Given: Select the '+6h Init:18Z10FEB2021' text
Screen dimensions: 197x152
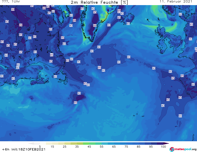Looking at the screenshot, I should (x=24, y=149).
